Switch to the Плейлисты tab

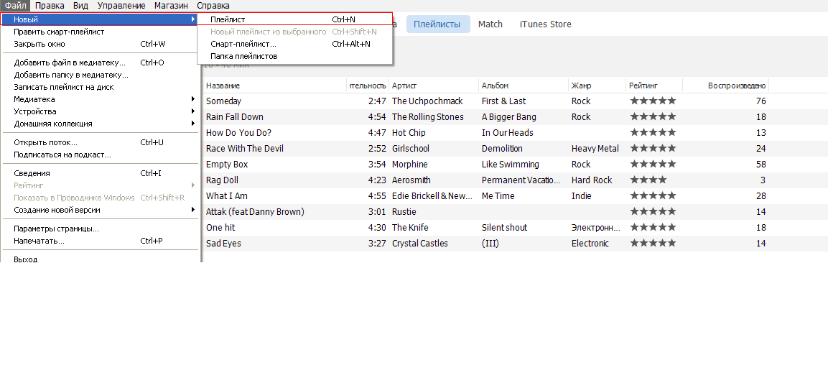coord(438,24)
